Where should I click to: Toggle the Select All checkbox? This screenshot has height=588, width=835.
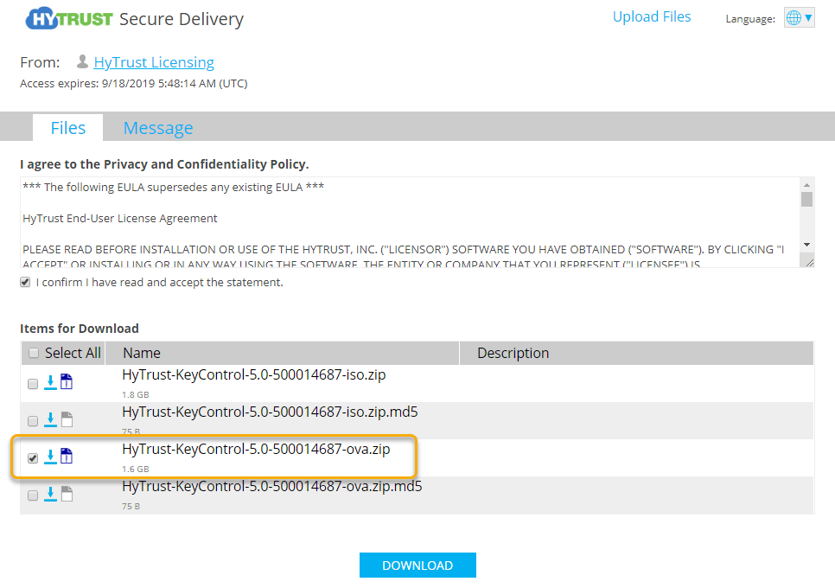[34, 353]
